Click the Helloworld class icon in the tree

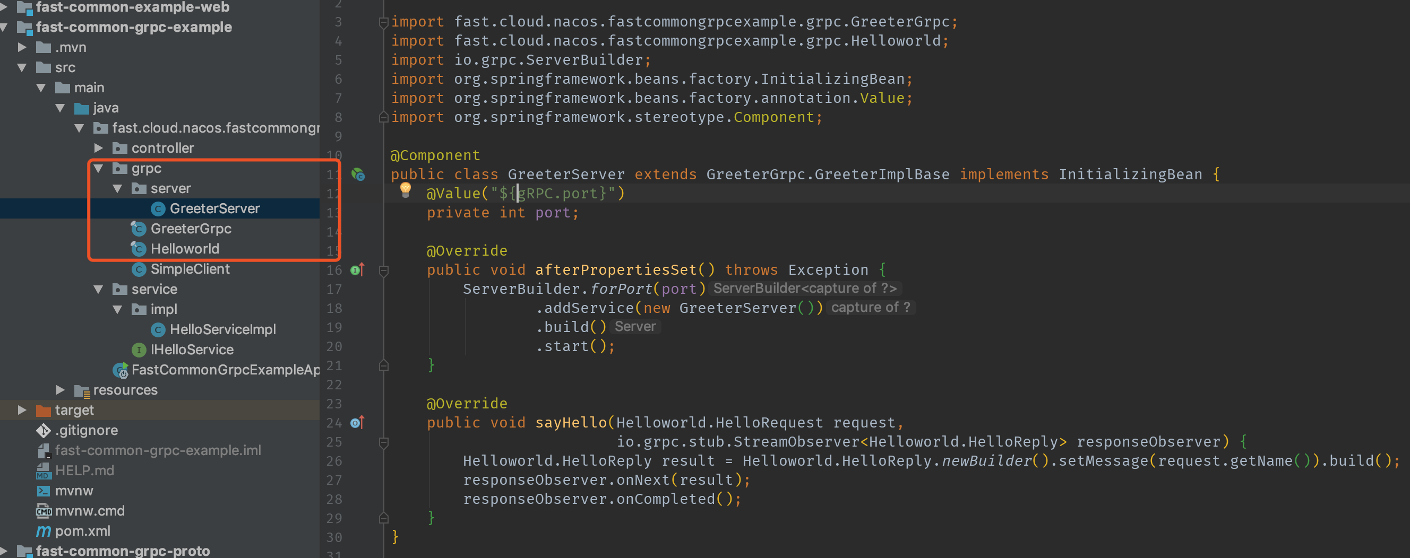pyautogui.click(x=139, y=249)
